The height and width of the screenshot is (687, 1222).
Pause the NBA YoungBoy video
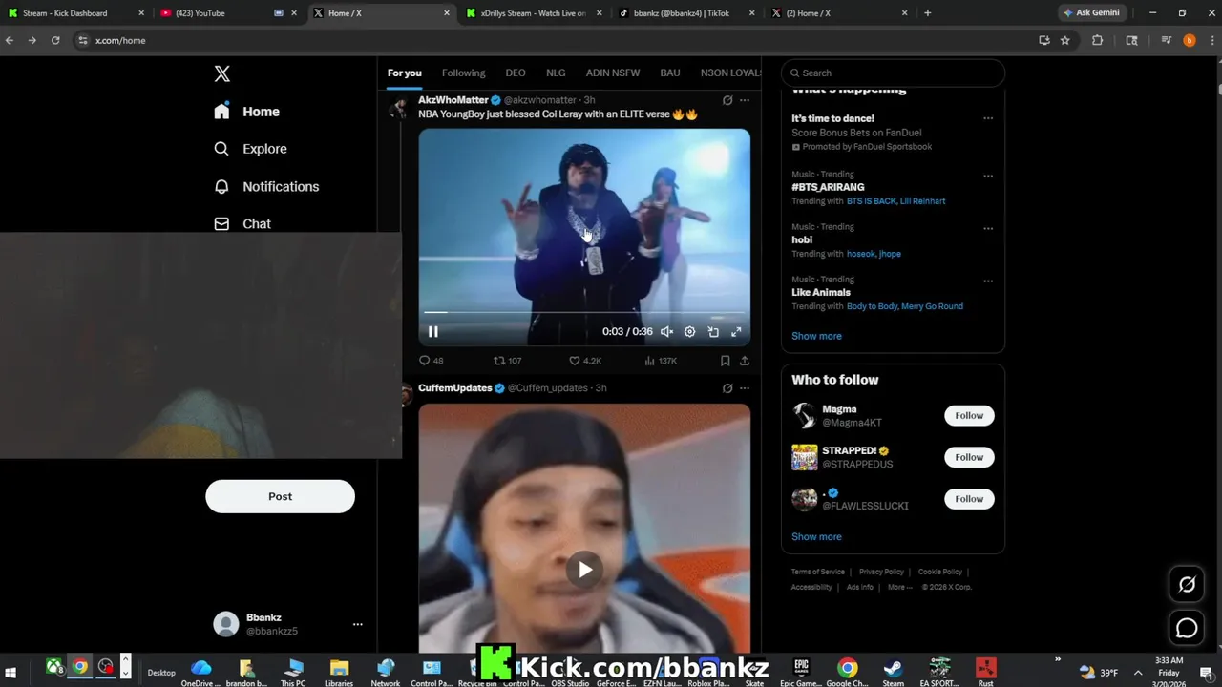432,331
